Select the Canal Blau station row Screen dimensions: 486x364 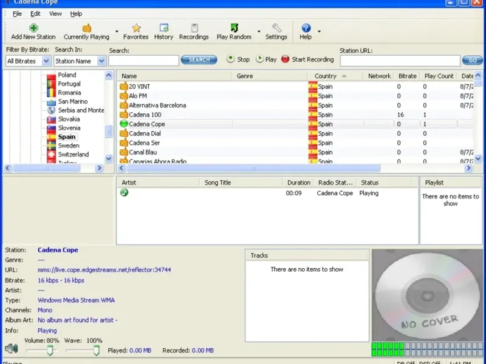pos(296,152)
